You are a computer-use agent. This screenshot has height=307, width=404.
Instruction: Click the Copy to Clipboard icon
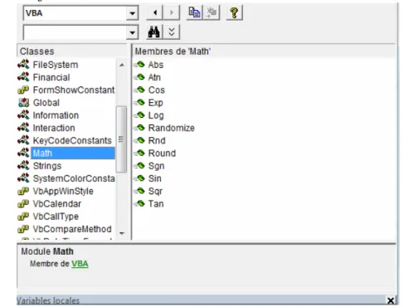(x=194, y=12)
